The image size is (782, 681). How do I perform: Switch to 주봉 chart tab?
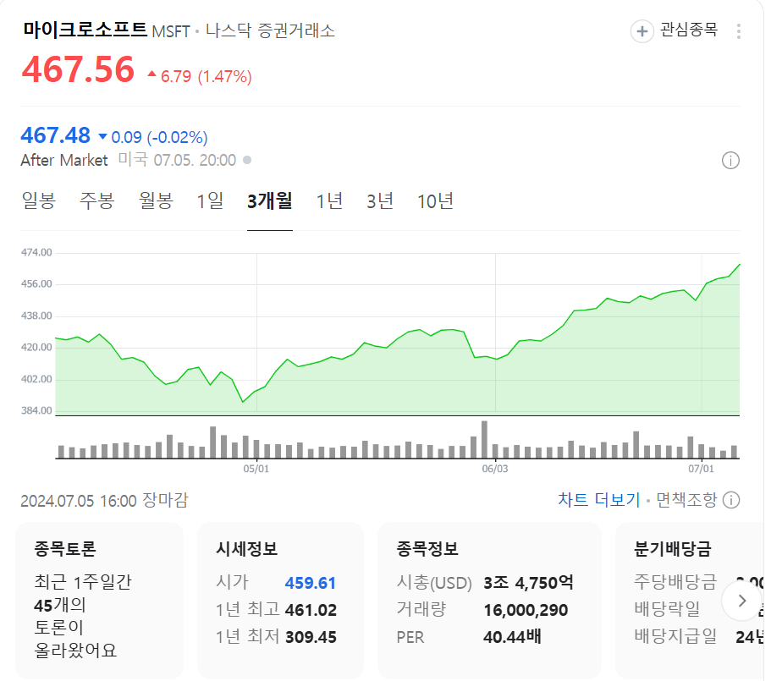coord(97,200)
